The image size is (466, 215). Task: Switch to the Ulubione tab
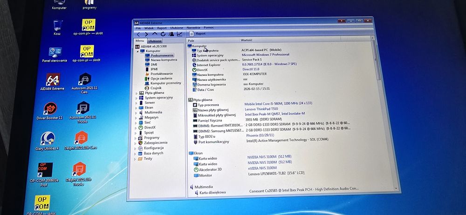155,41
